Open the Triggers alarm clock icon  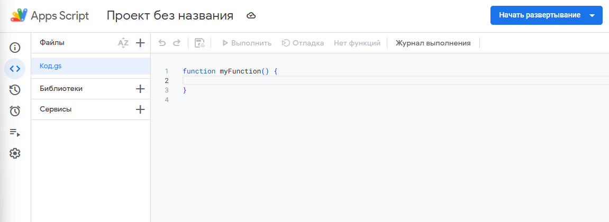15,111
